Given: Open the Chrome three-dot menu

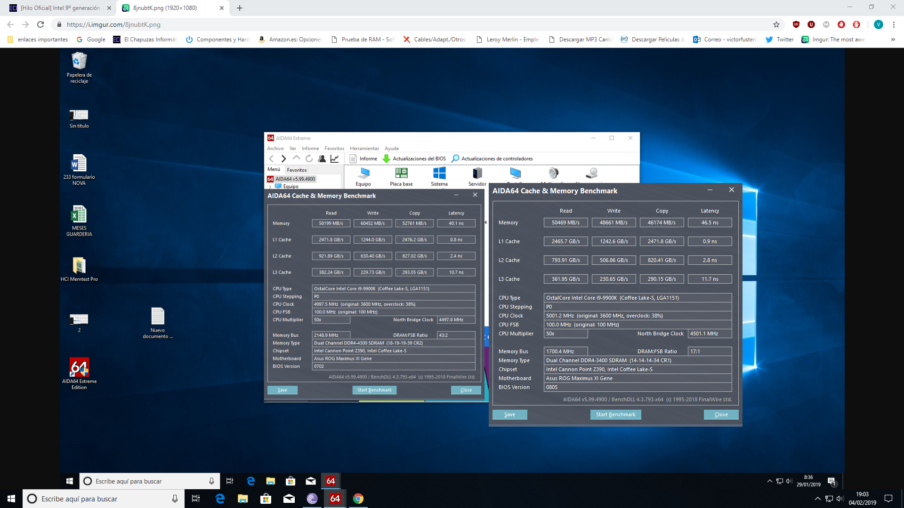Looking at the screenshot, I should tap(894, 24).
